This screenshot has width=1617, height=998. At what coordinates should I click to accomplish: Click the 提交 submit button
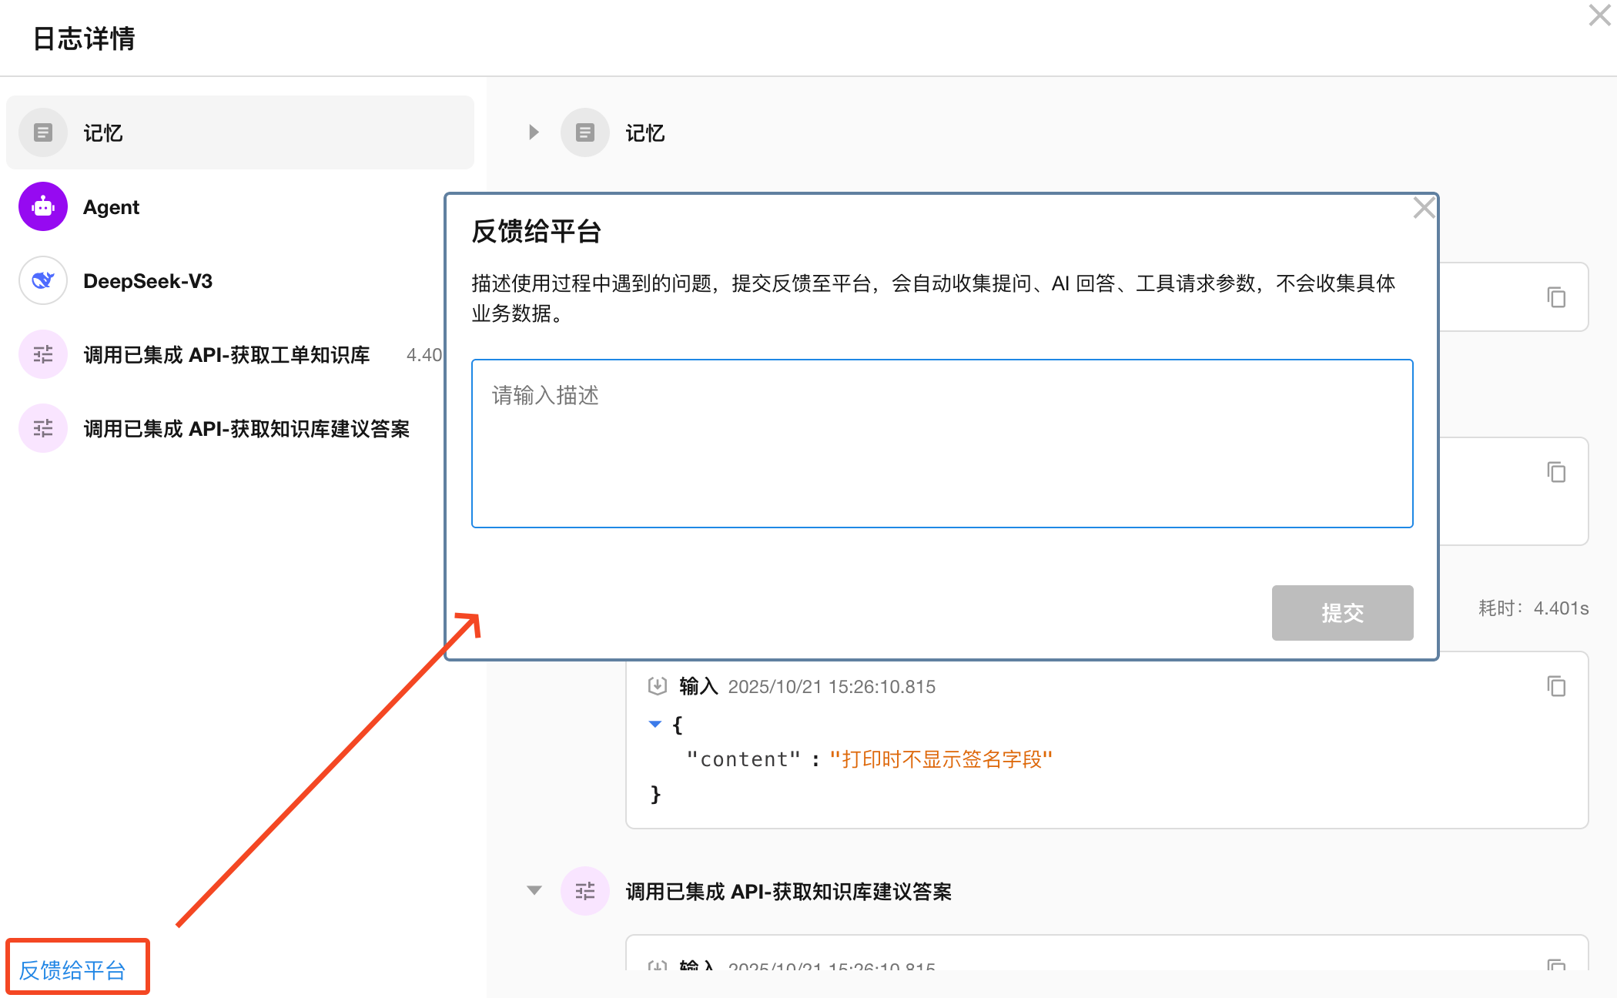click(x=1341, y=613)
